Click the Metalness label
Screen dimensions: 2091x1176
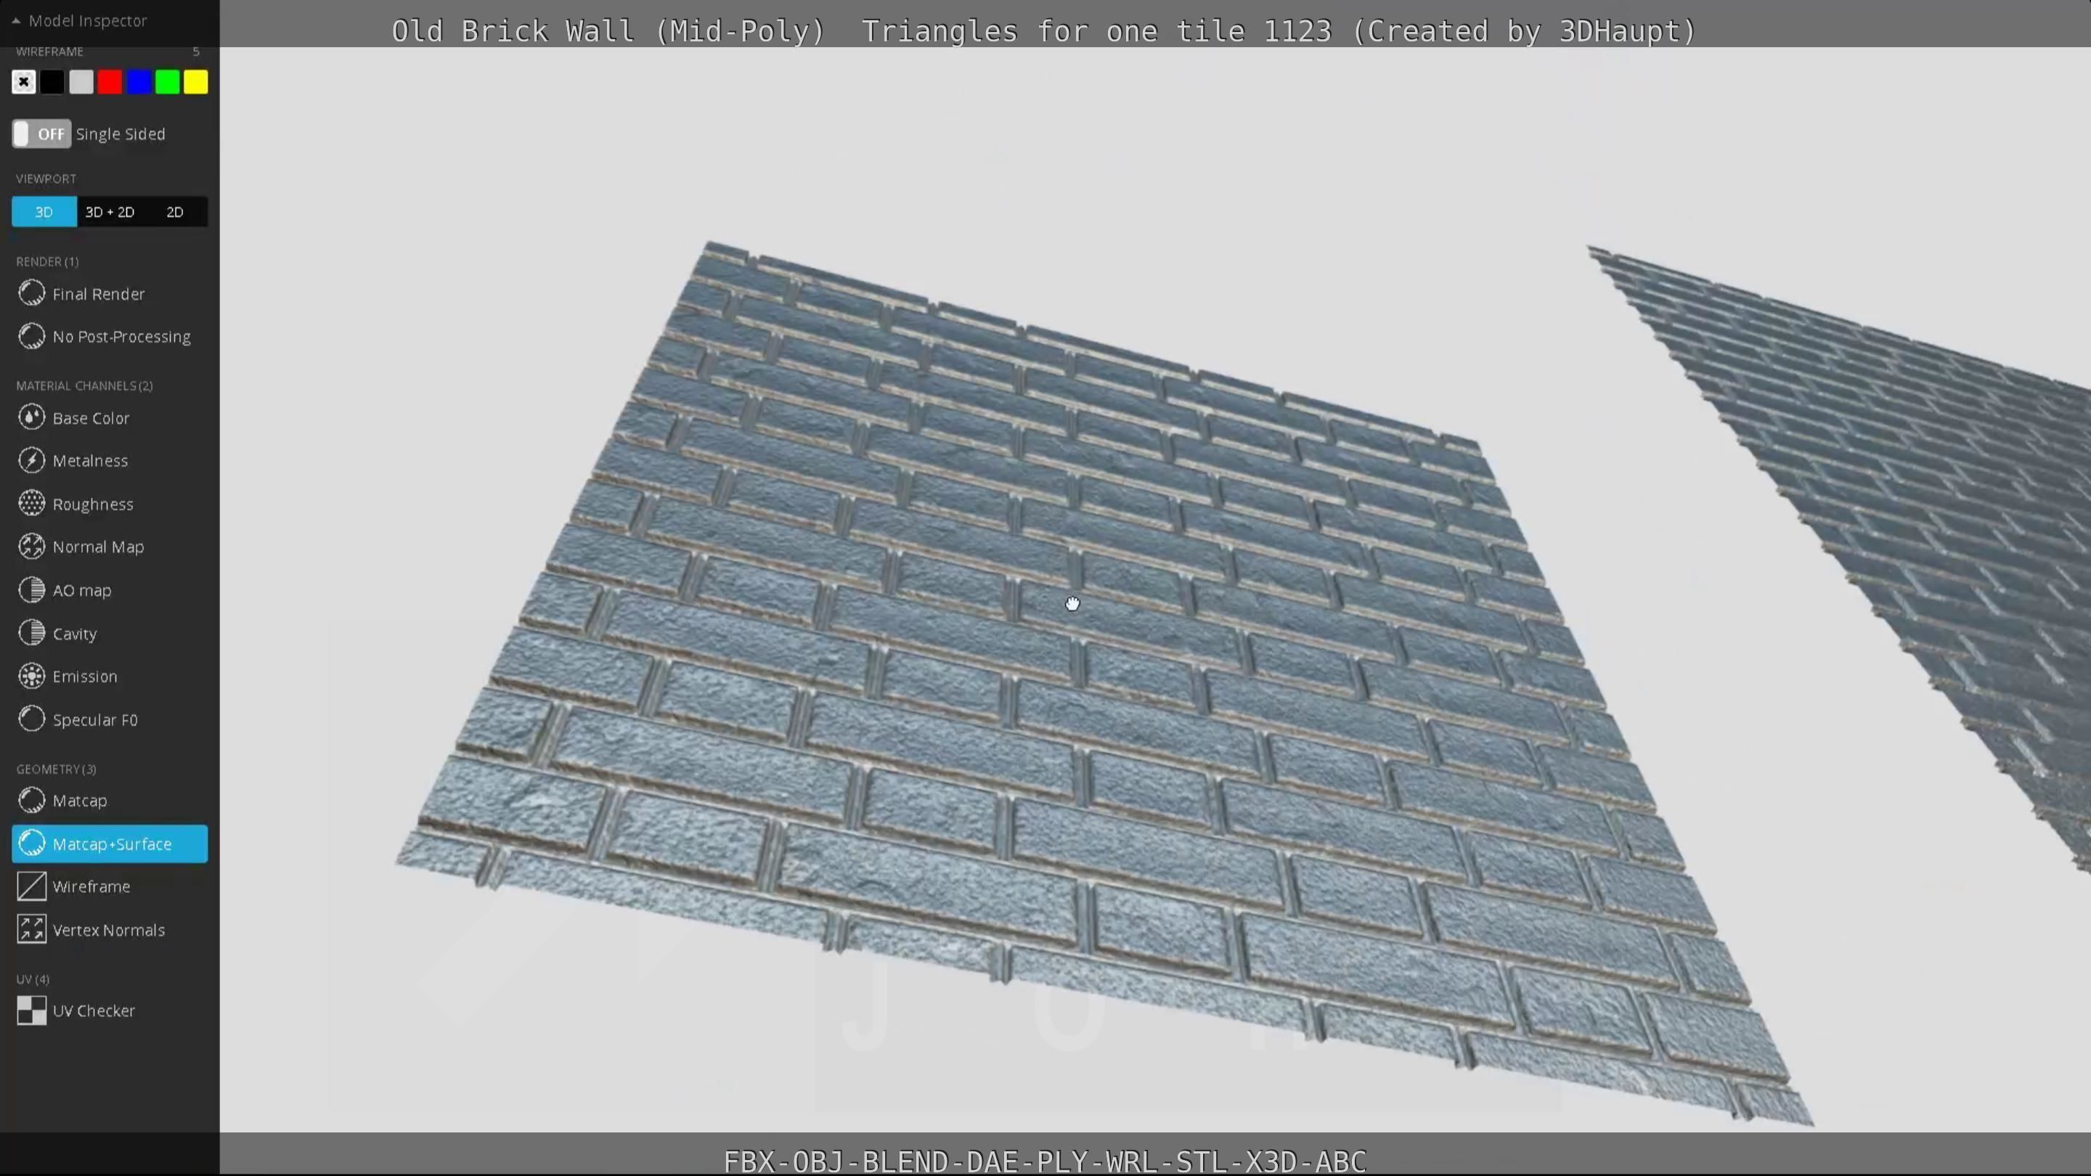click(x=90, y=461)
